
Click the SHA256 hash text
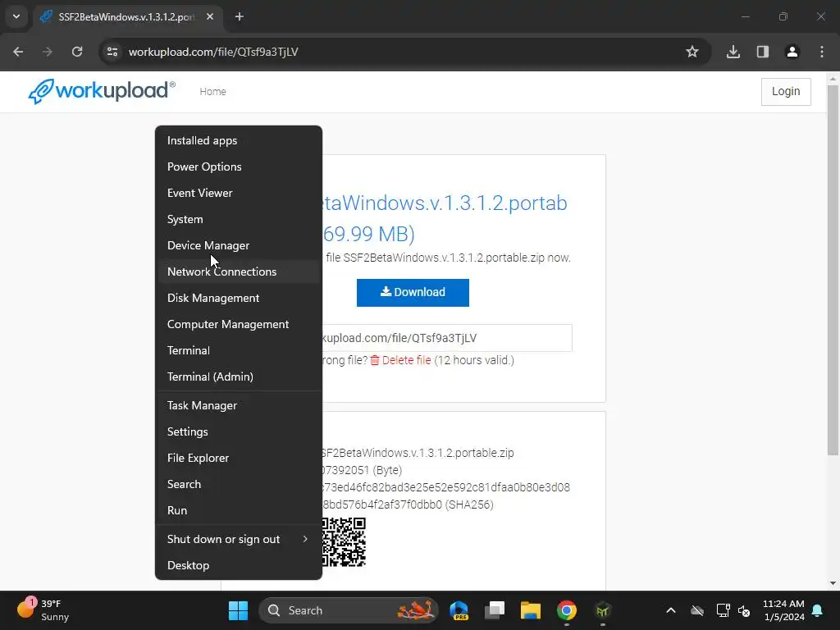[x=446, y=496]
